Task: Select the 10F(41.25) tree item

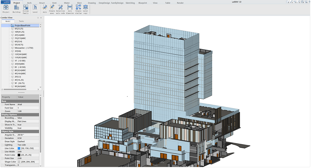Action: [19, 32]
